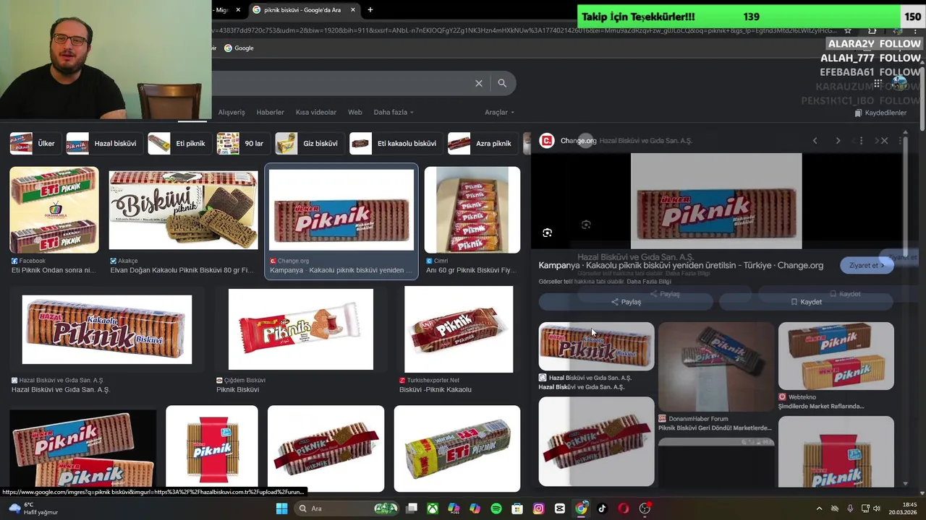Click Kaydet save button
Viewport: 926px width, 520px height.
coord(806,302)
